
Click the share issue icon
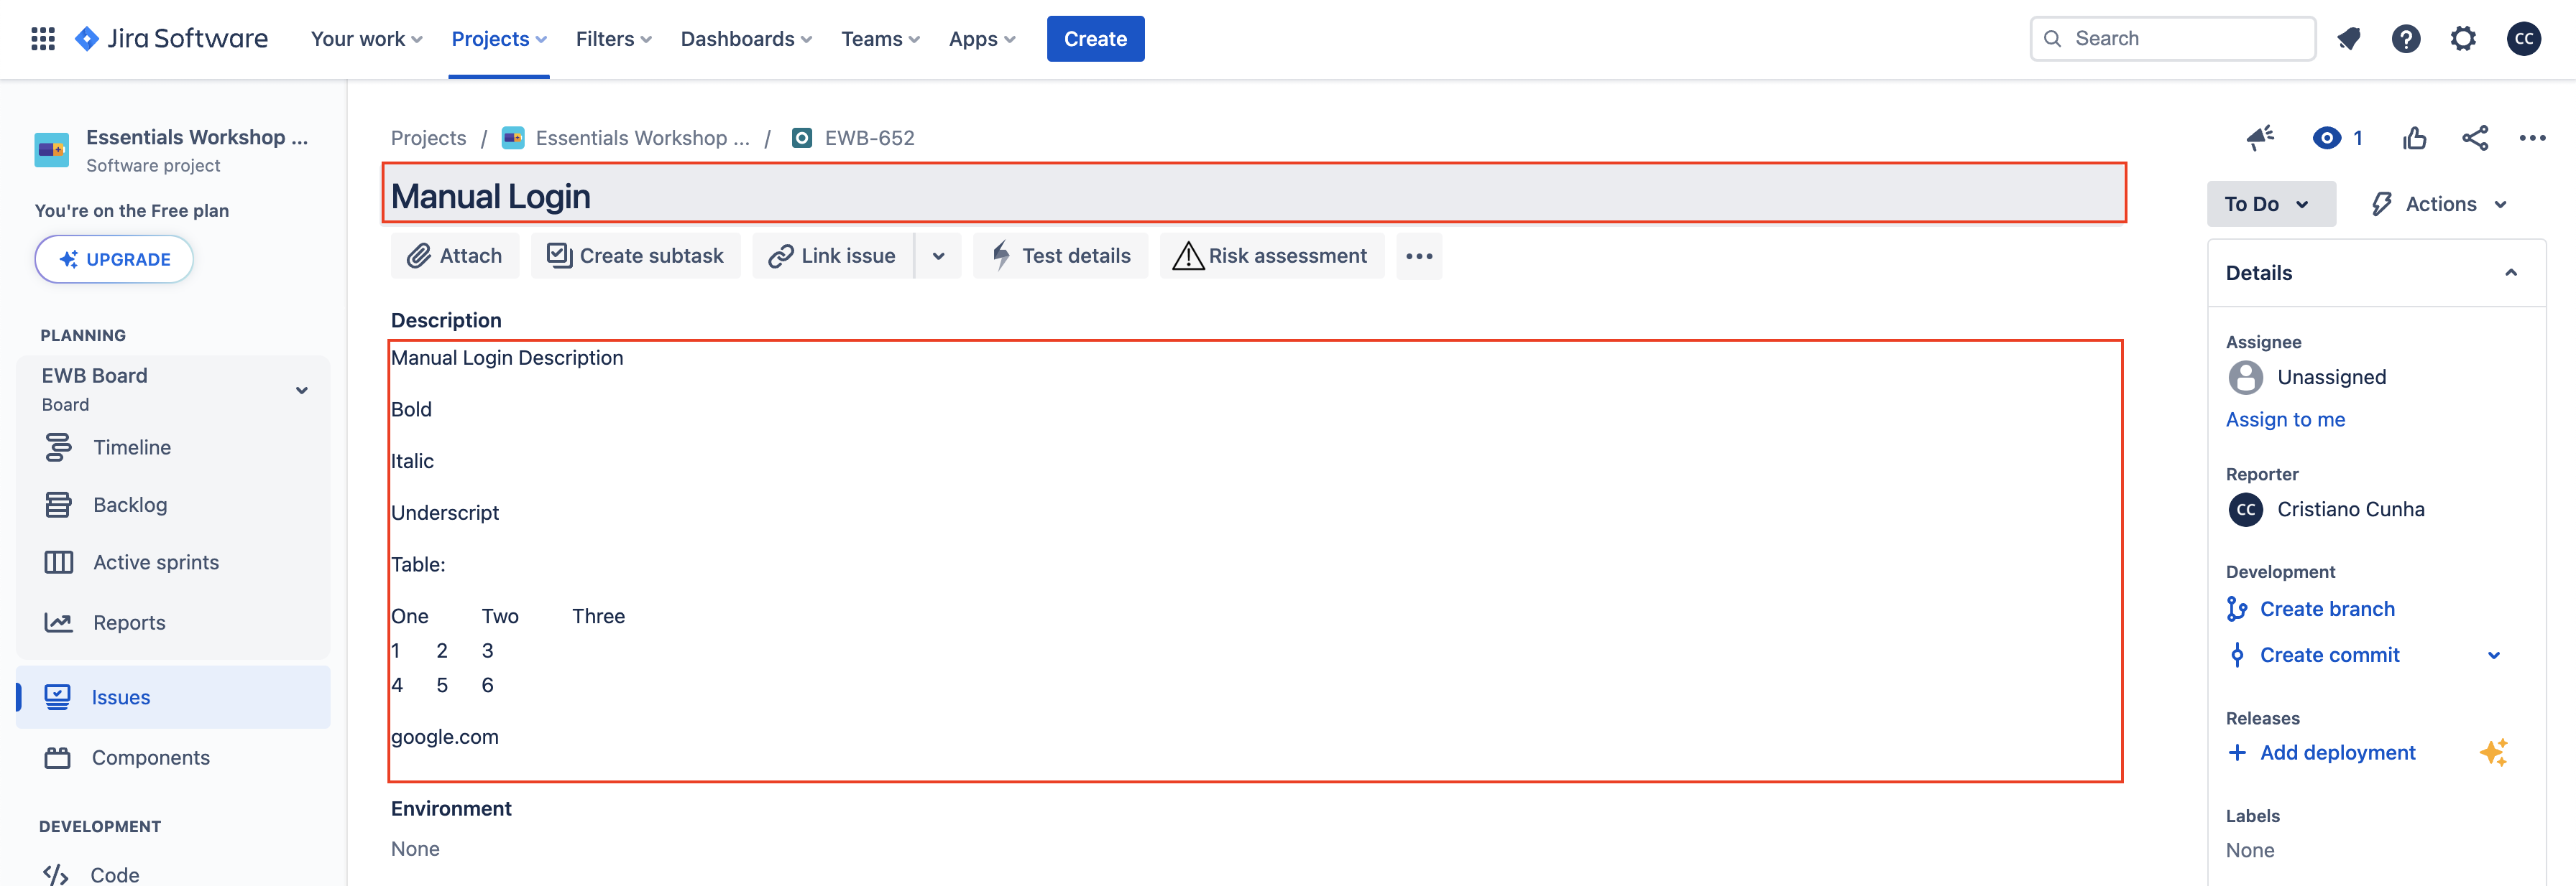[x=2475, y=138]
